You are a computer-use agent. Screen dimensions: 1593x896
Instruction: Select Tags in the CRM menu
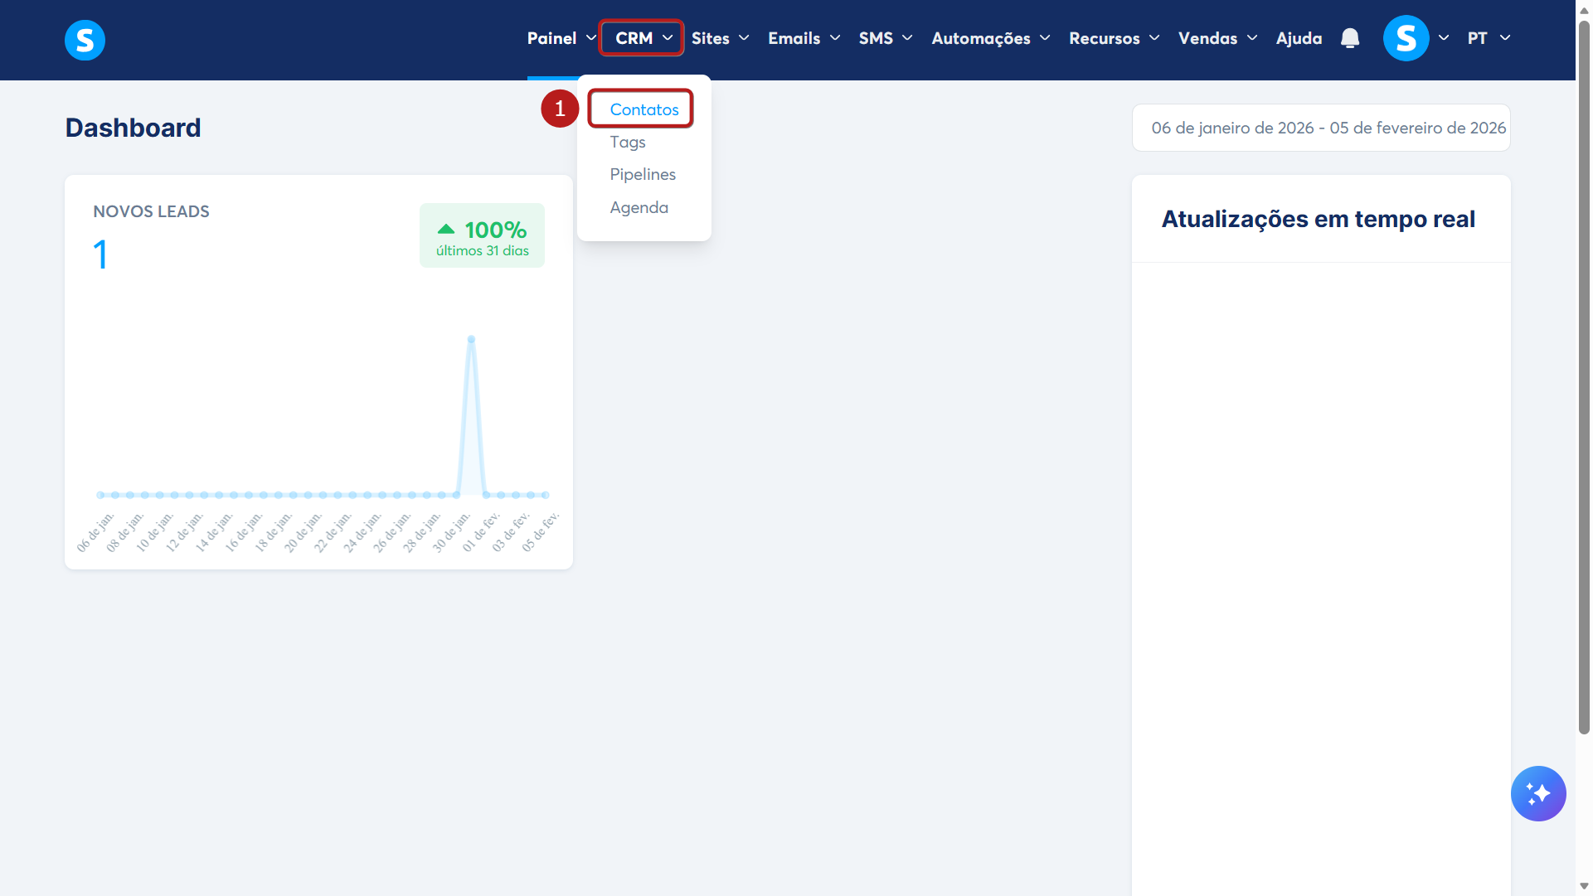(627, 142)
